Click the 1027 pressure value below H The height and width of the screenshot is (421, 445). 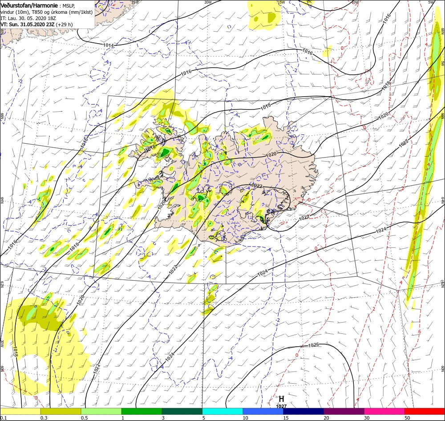coord(281,406)
